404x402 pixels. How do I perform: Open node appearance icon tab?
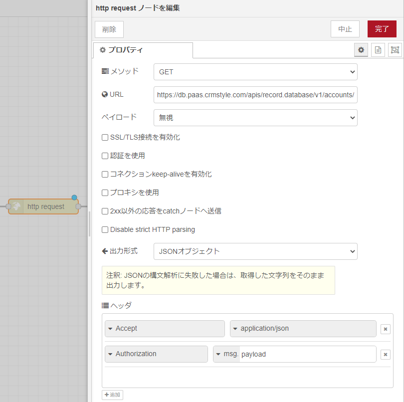point(395,50)
